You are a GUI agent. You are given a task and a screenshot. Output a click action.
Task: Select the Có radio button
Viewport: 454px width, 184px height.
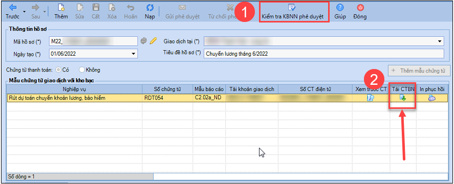tap(58, 70)
